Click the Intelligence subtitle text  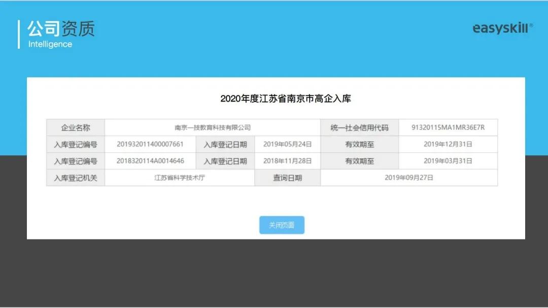(50, 44)
